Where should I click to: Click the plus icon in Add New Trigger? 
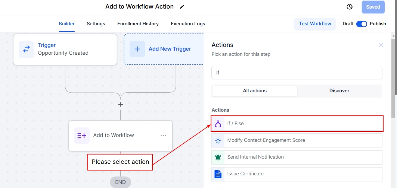pyautogui.click(x=137, y=49)
